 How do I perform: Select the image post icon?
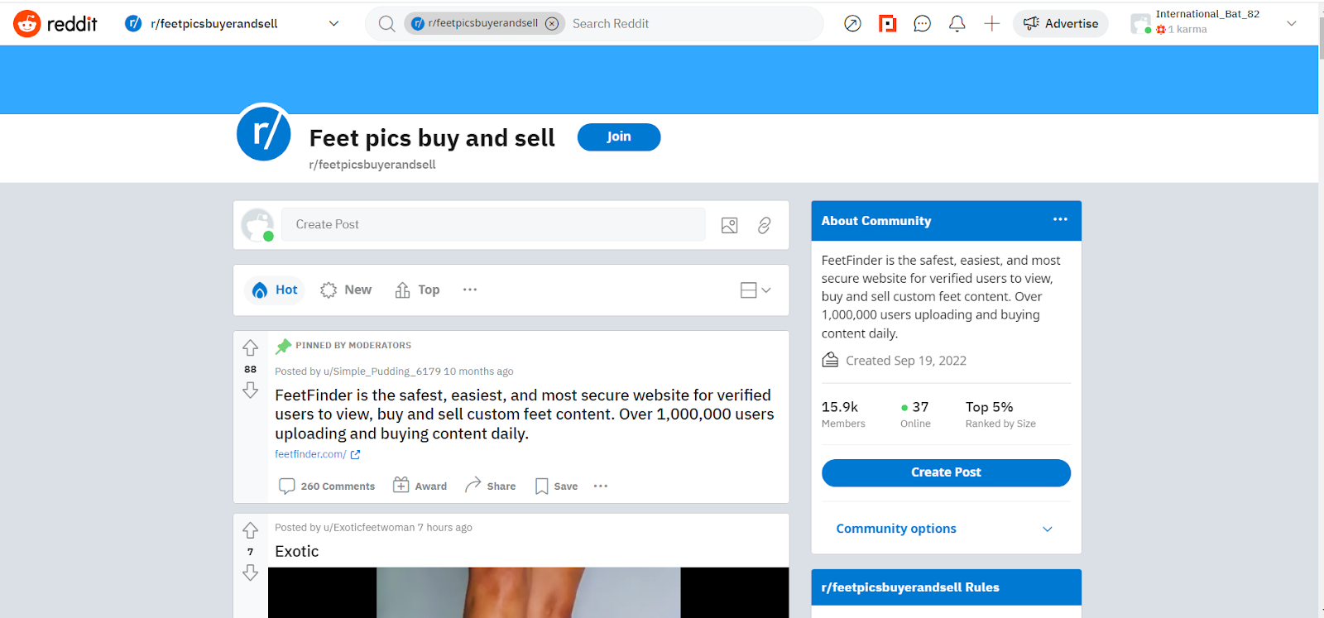click(x=729, y=225)
